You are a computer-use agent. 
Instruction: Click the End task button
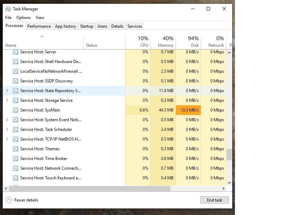[215, 200]
